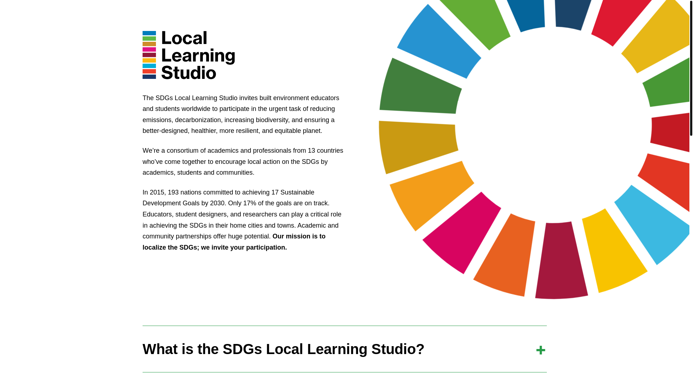Click the vertical scrollbar thumb
Image resolution: width=693 pixels, height=389 pixels.
tap(691, 68)
